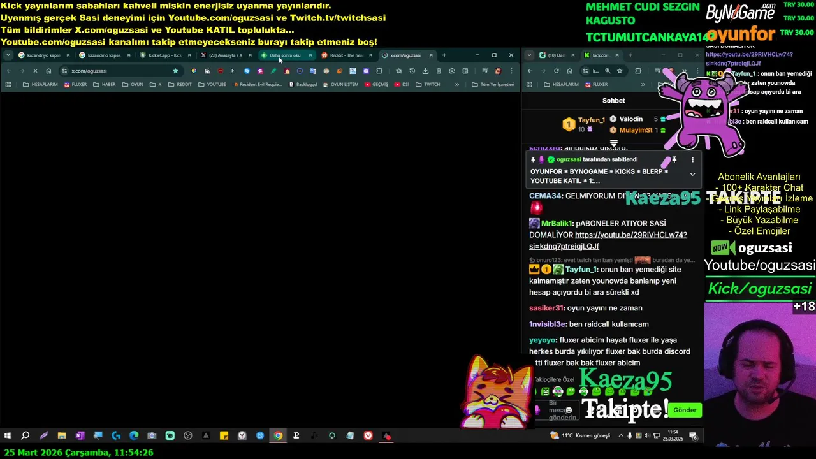Open site info icon in left address bar
Image resolution: width=816 pixels, height=459 pixels.
coord(64,71)
